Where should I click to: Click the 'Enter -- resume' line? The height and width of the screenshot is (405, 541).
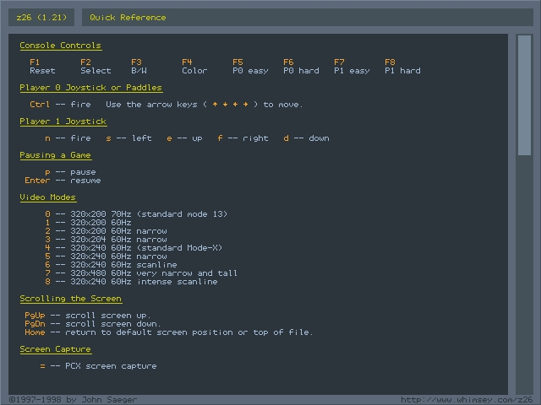click(63, 181)
